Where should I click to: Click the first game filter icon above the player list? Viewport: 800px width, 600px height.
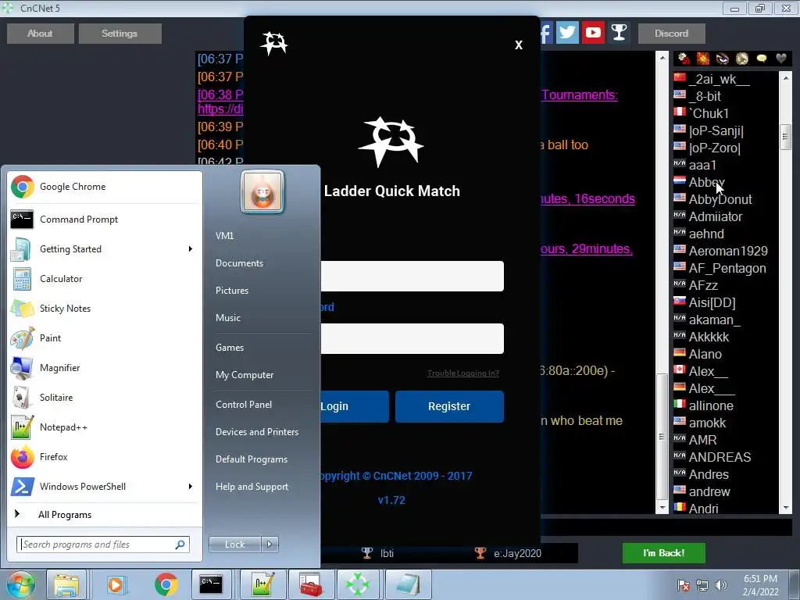coord(684,59)
